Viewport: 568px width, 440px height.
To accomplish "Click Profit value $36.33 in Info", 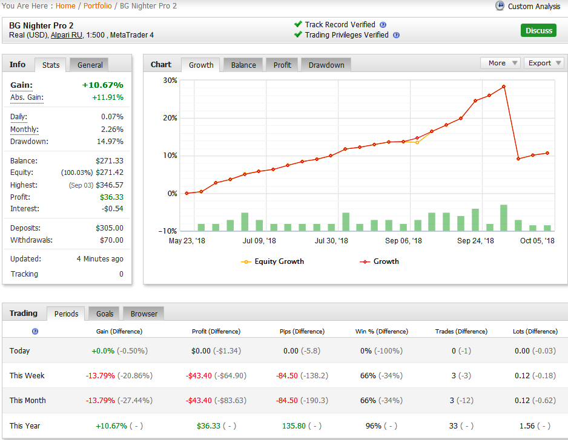I will tap(111, 197).
